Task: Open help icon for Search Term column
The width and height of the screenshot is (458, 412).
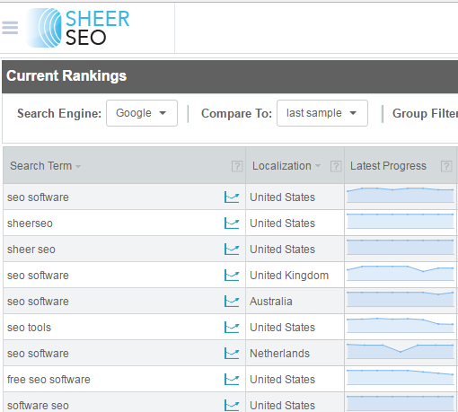Action: click(x=237, y=166)
